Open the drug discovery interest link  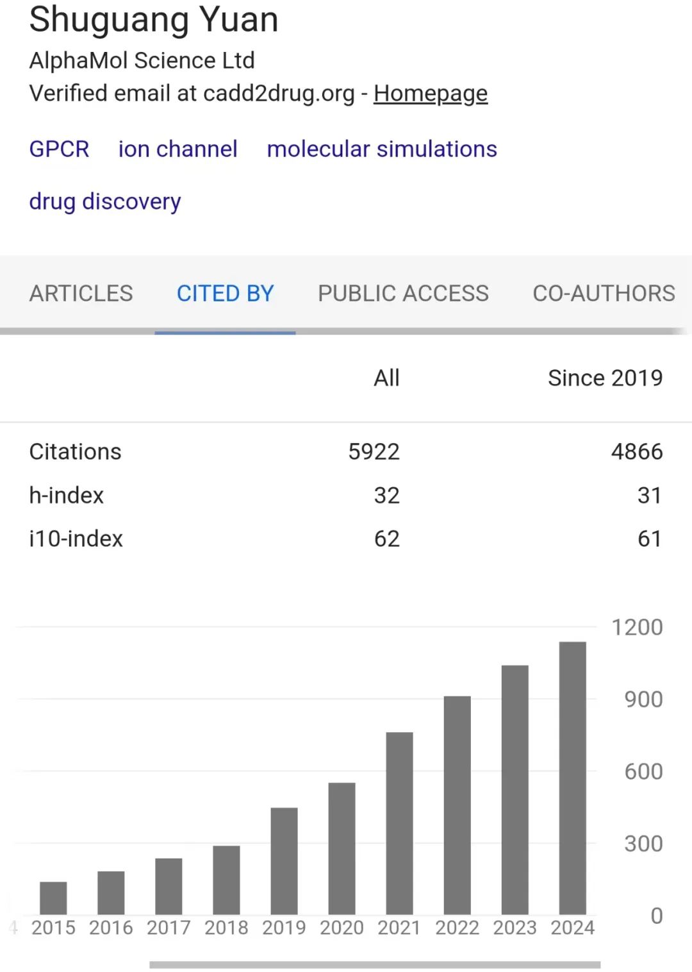105,201
